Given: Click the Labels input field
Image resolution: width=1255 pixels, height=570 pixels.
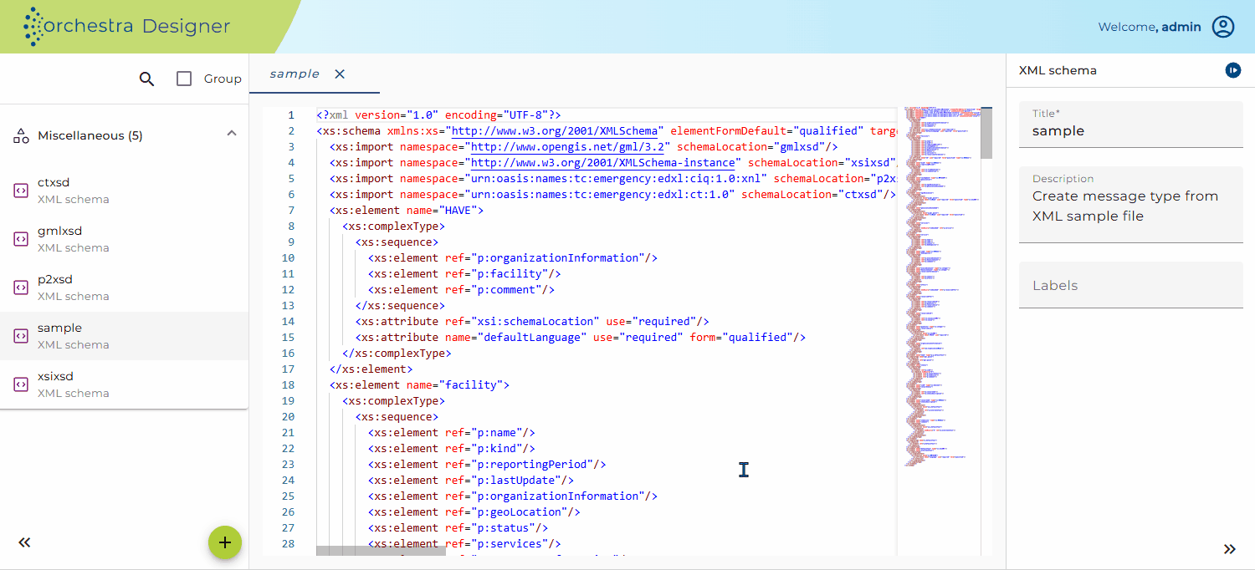Looking at the screenshot, I should coord(1131,285).
